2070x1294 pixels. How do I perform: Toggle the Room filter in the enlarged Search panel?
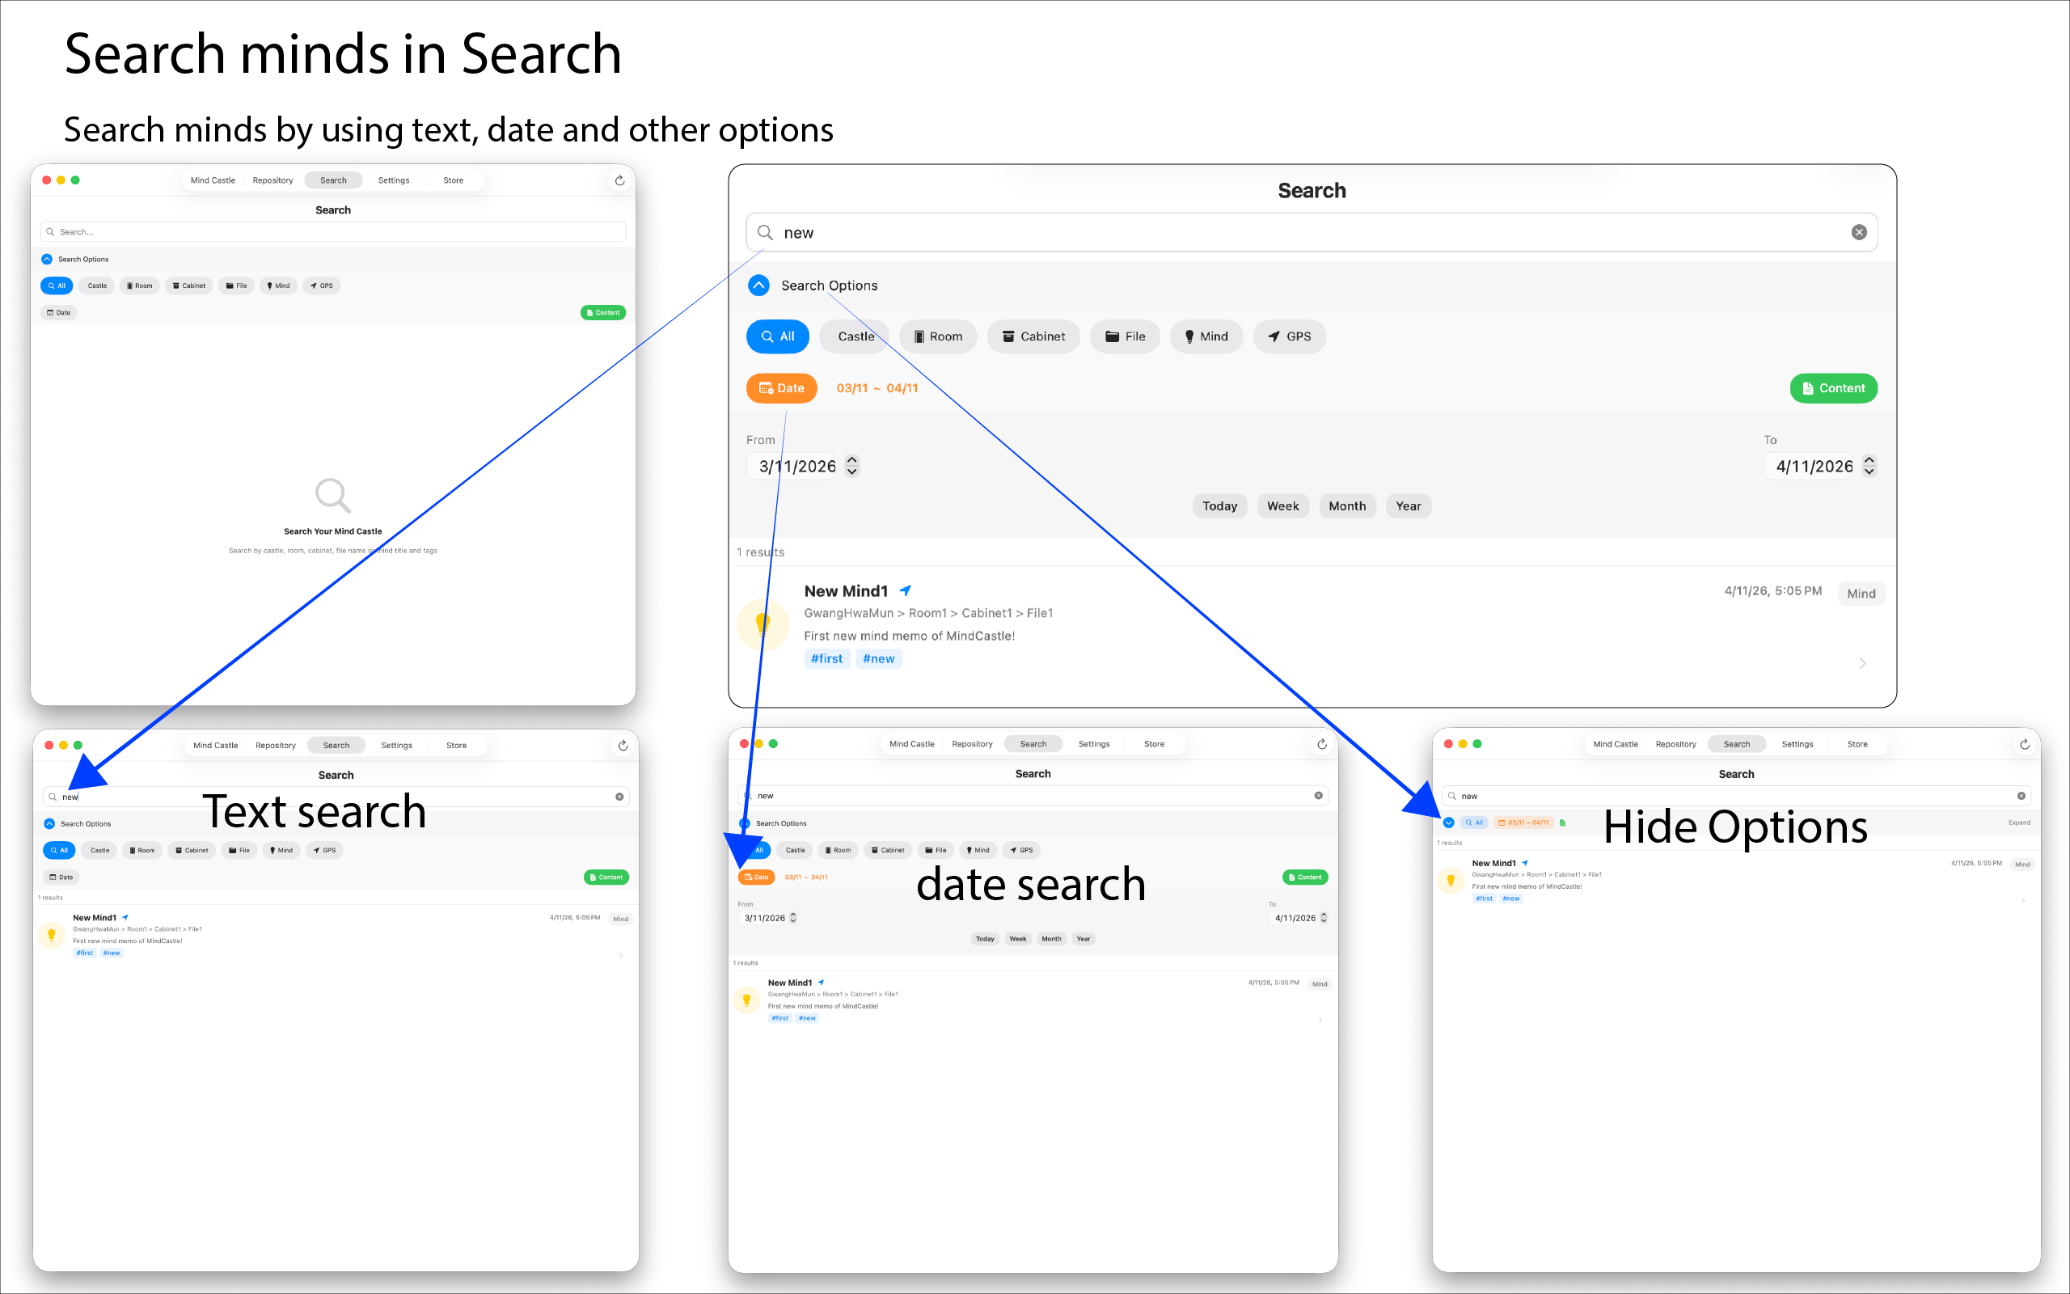click(937, 336)
